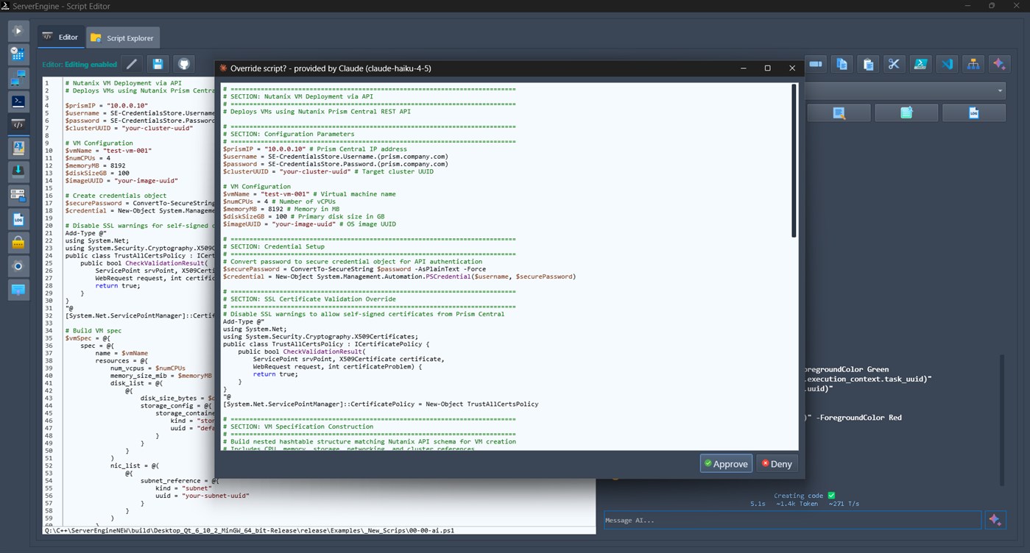Click the AI sparkle icon in top toolbar
Screen dimensions: 1030x553
999,64
